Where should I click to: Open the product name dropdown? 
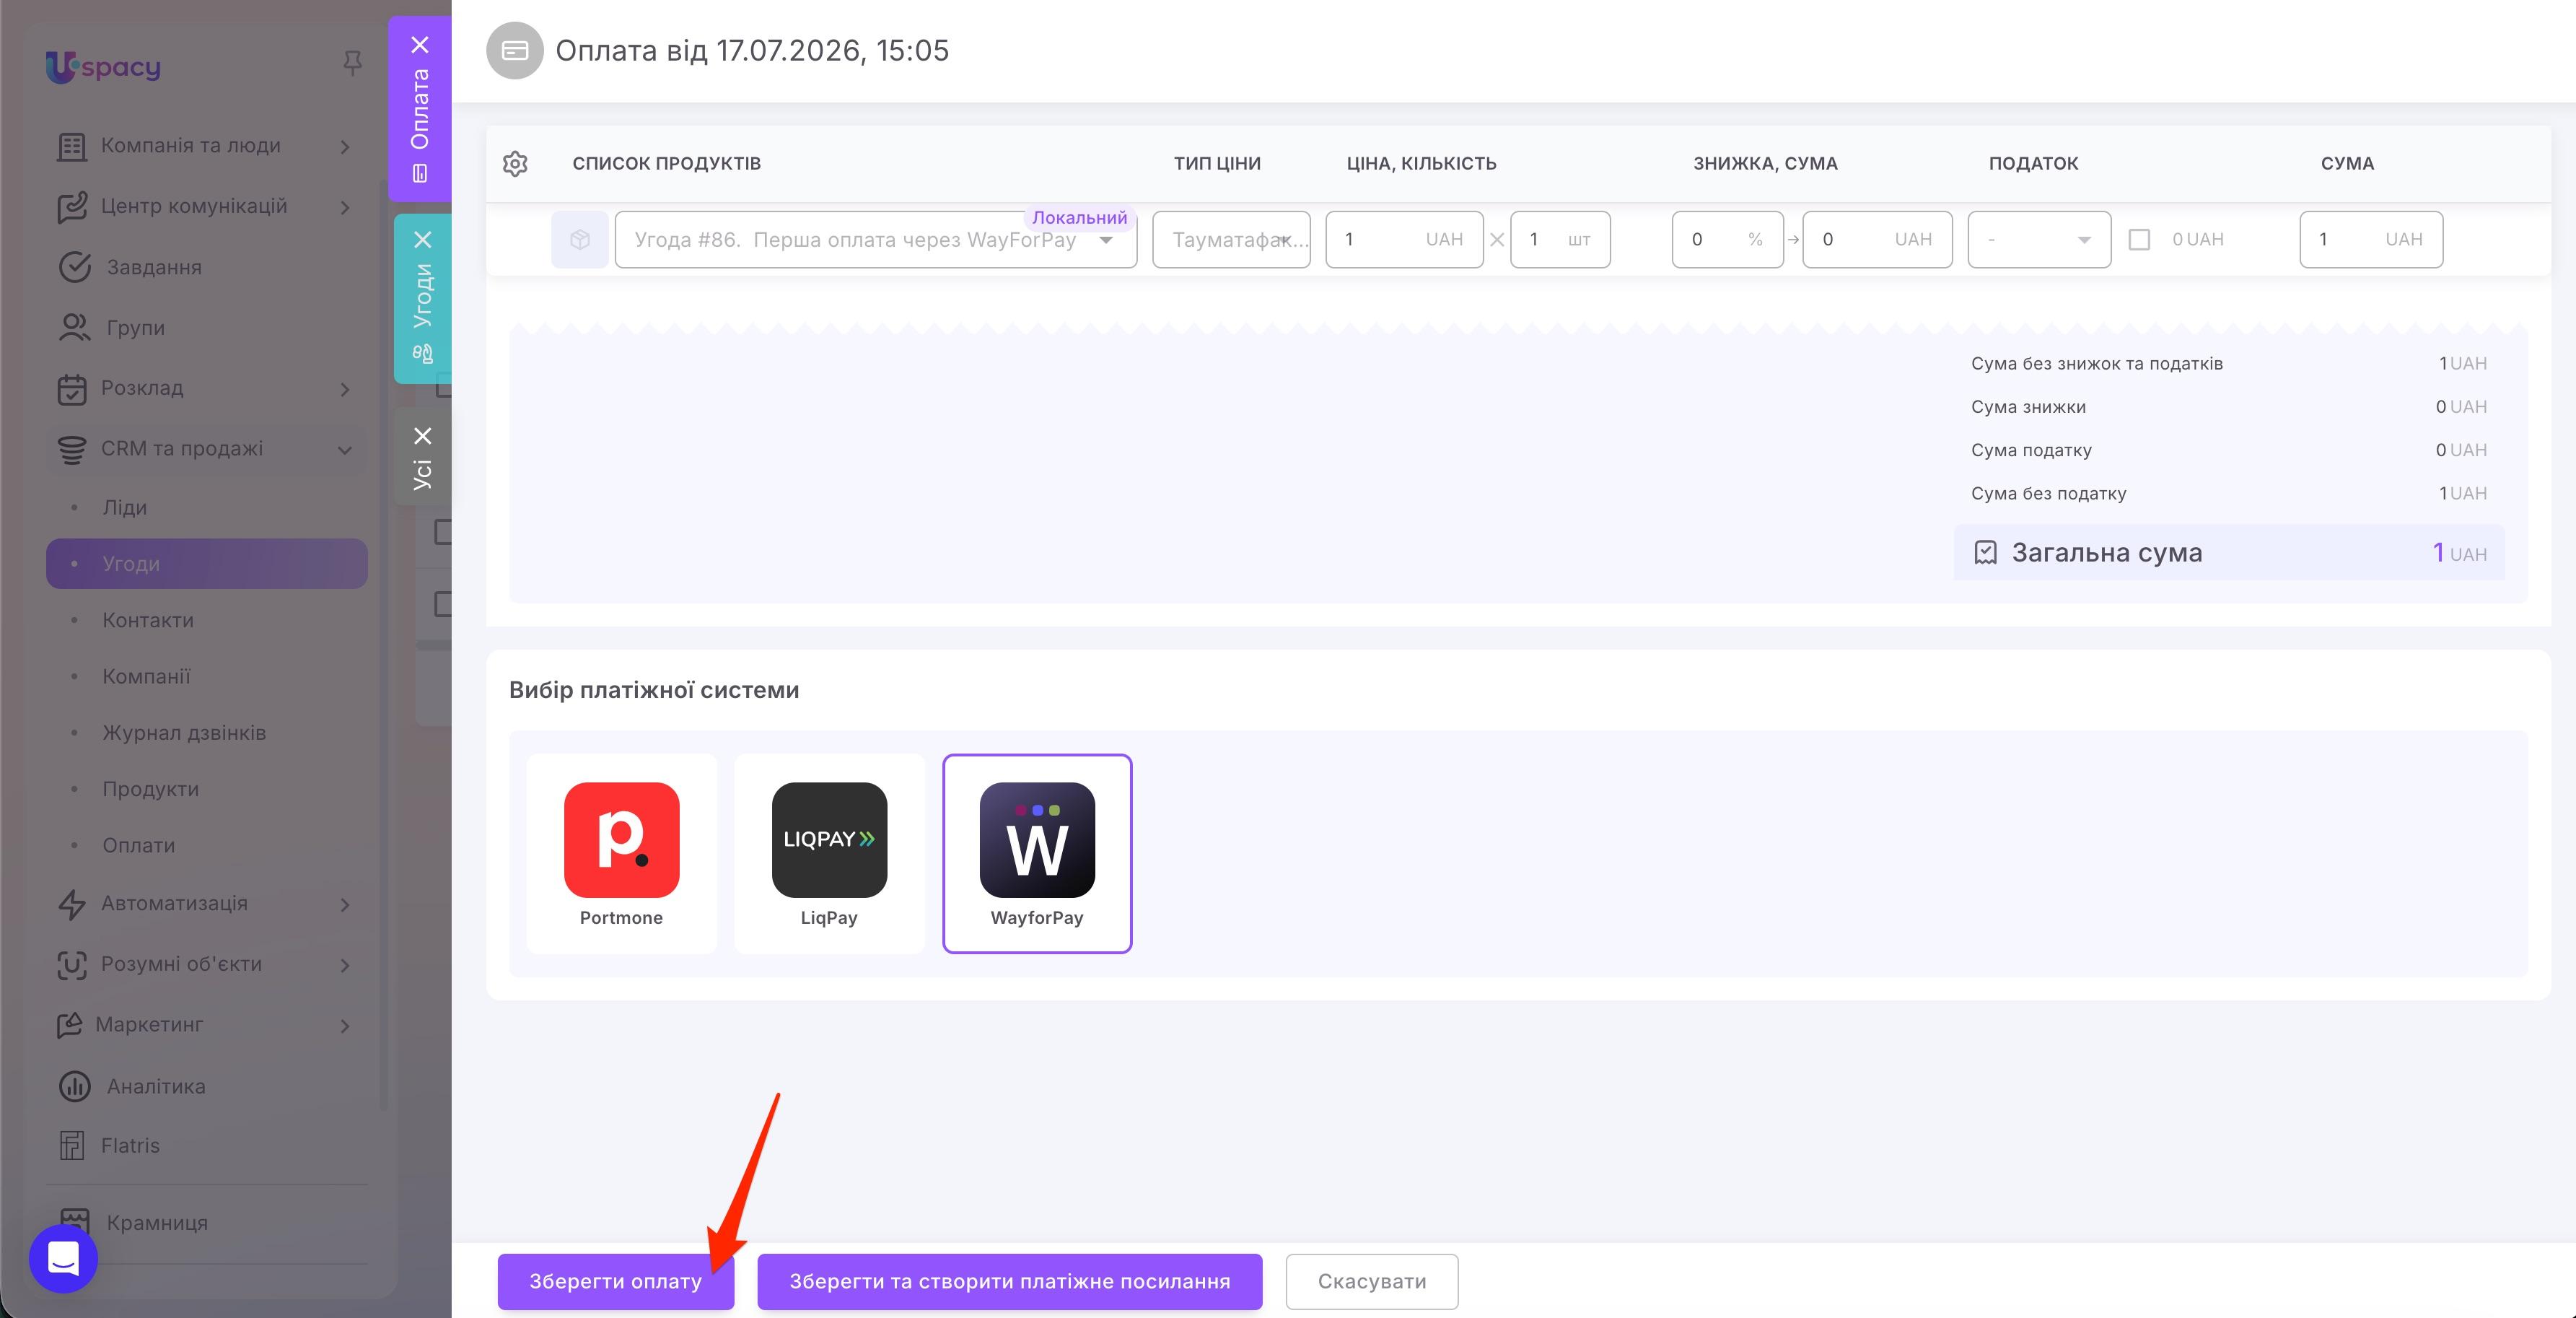click(1106, 240)
